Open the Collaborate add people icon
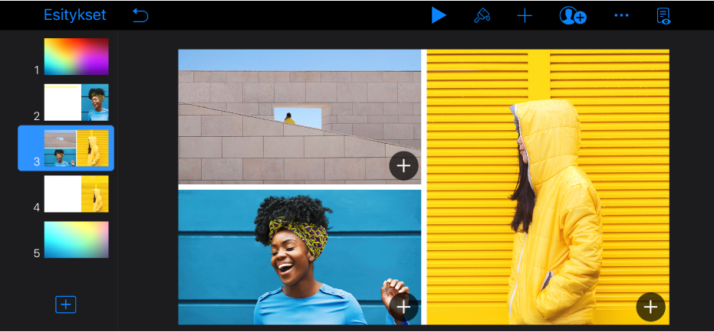714x332 pixels. 572,15
